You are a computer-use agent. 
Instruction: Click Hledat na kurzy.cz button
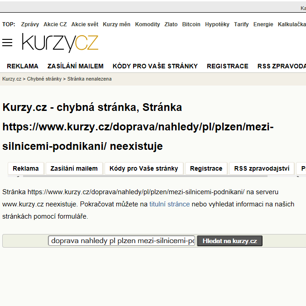[x=229, y=241]
